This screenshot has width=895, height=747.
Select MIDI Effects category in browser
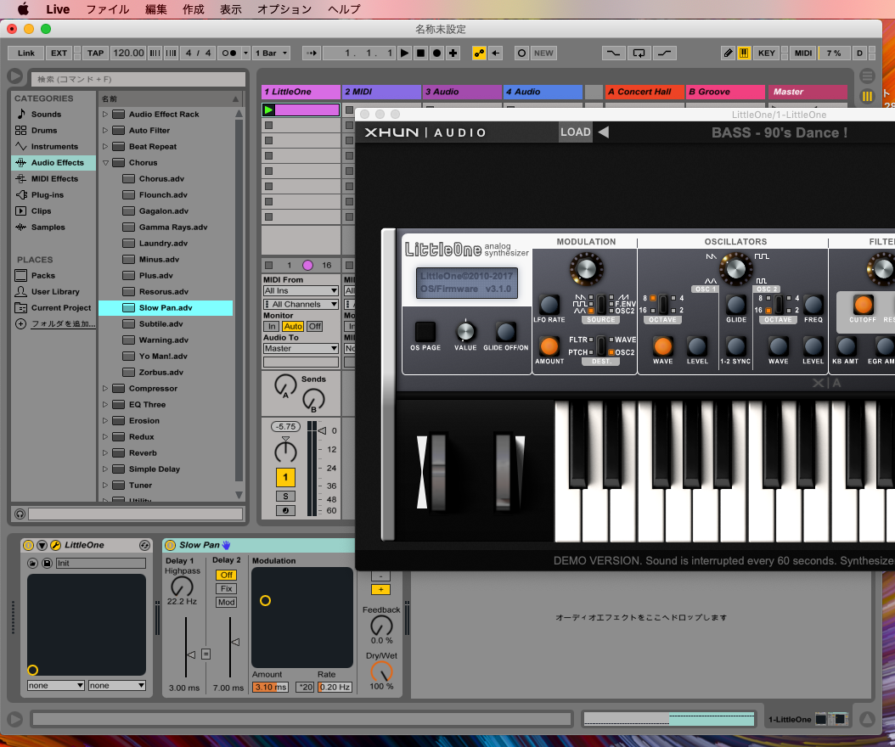click(x=54, y=178)
